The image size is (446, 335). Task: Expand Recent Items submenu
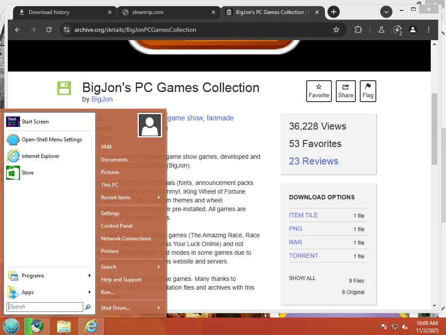[131, 198]
